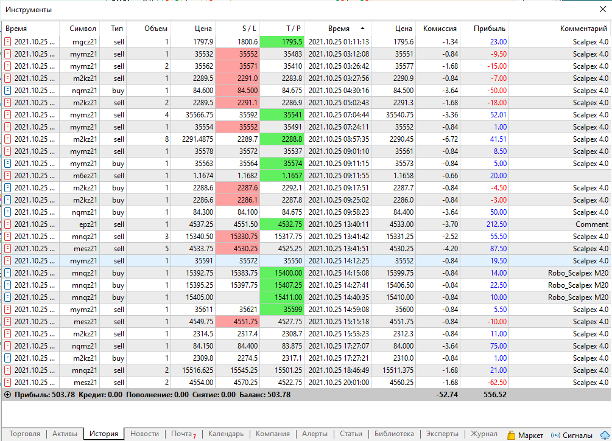Screen dimensions: 612x441
Task: Open the Активы tab
Action: click(65, 434)
